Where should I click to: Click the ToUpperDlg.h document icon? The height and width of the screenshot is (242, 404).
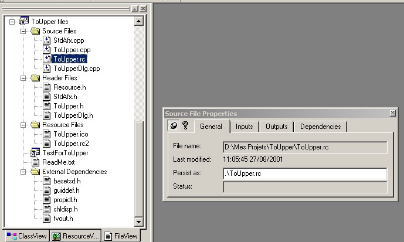[x=47, y=115]
